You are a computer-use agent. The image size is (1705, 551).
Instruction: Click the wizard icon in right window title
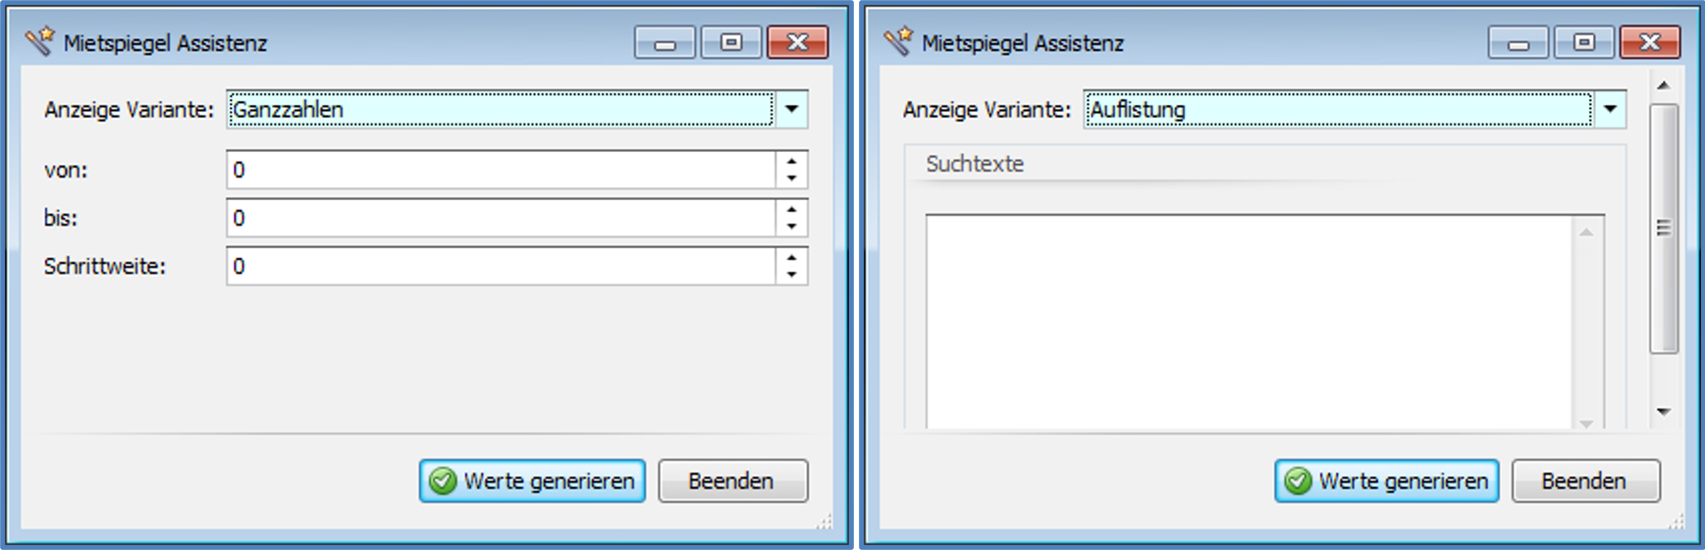click(897, 42)
